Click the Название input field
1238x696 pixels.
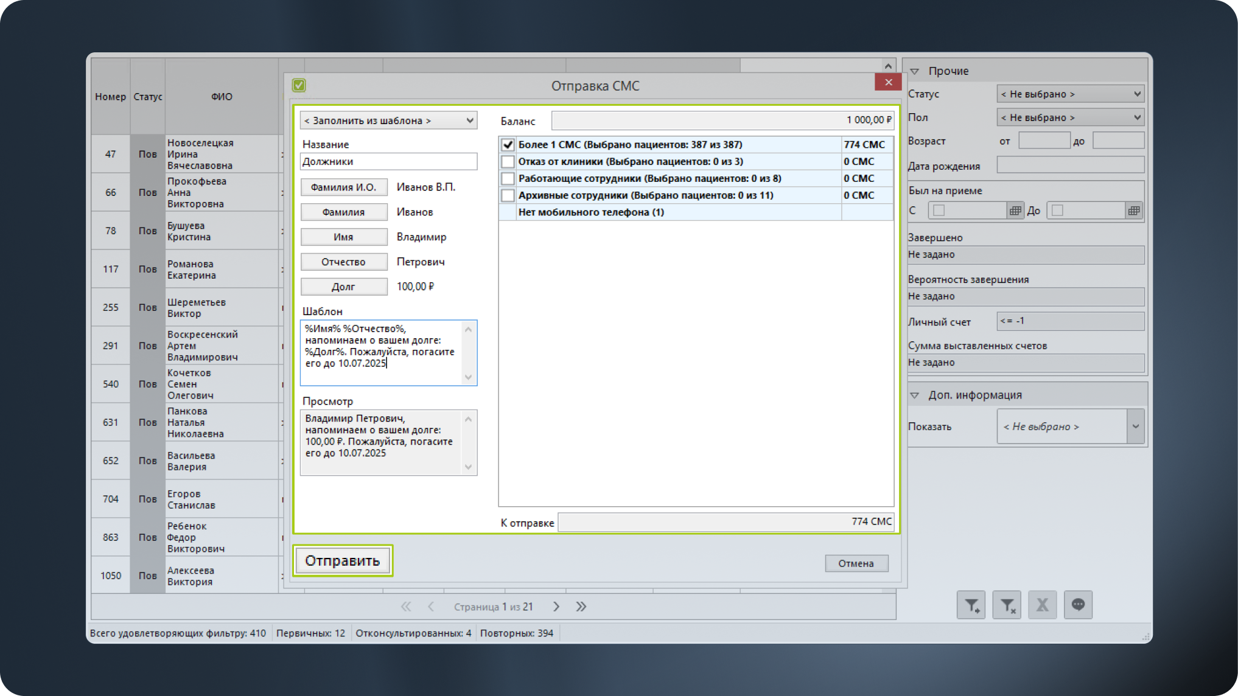(x=388, y=161)
